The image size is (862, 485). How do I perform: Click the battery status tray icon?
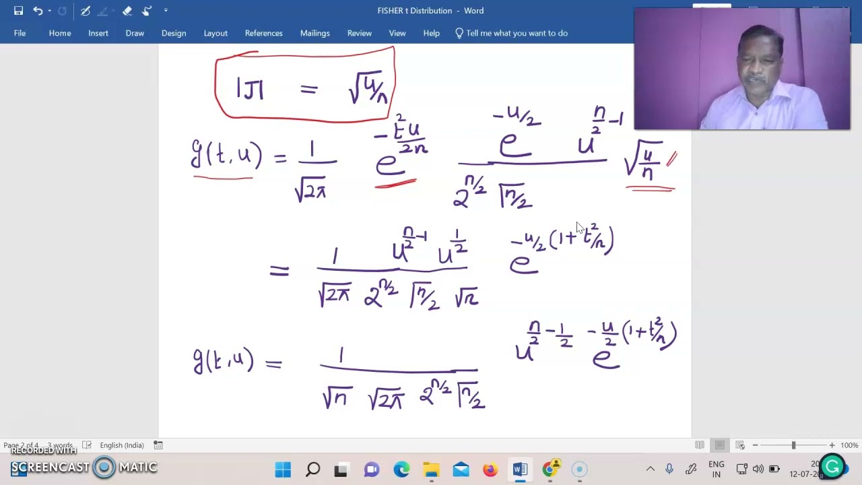pos(774,469)
